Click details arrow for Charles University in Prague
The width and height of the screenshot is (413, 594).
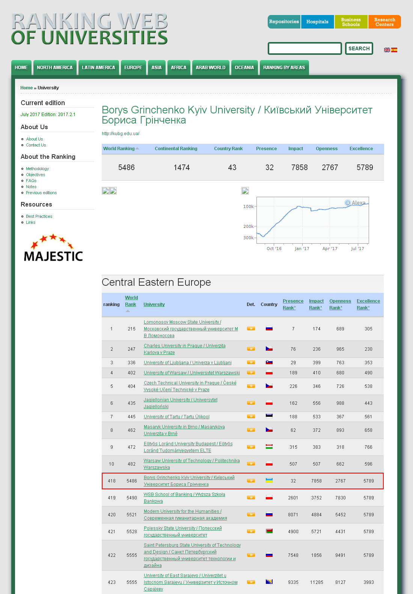click(x=251, y=349)
